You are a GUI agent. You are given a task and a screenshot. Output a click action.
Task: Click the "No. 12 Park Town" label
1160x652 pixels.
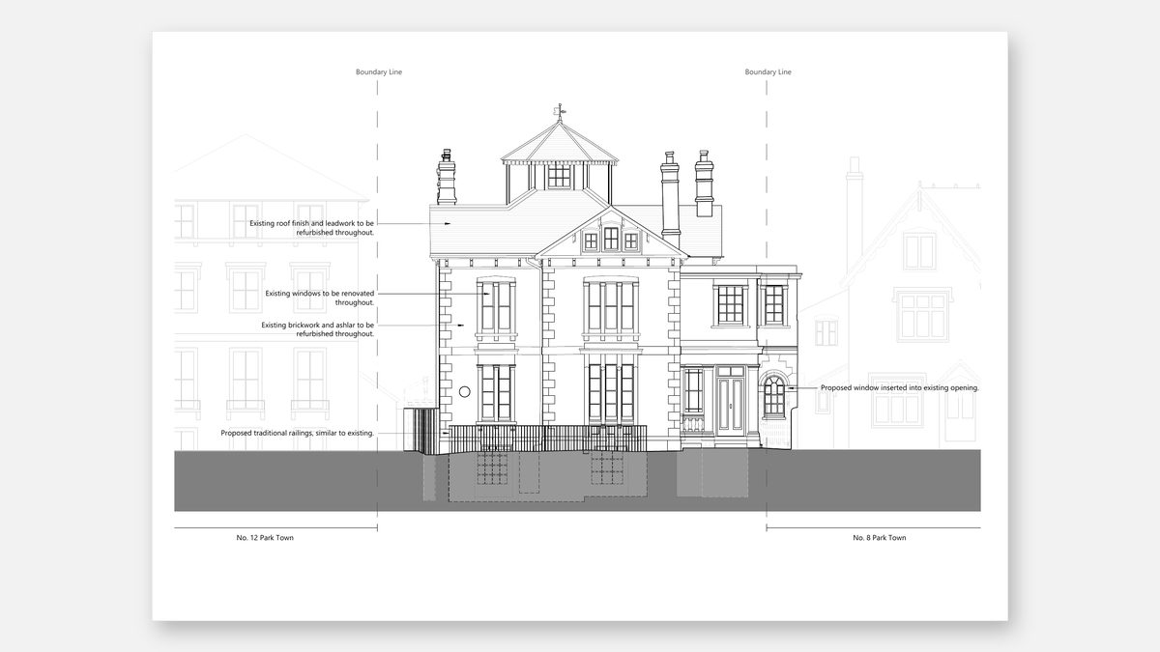click(265, 537)
